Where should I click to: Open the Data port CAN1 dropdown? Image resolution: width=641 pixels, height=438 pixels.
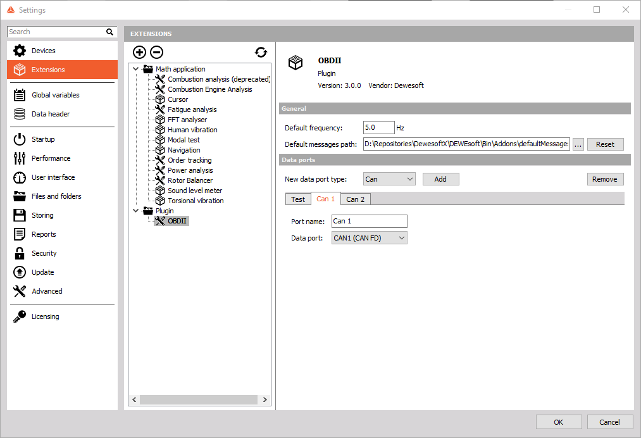coord(369,238)
